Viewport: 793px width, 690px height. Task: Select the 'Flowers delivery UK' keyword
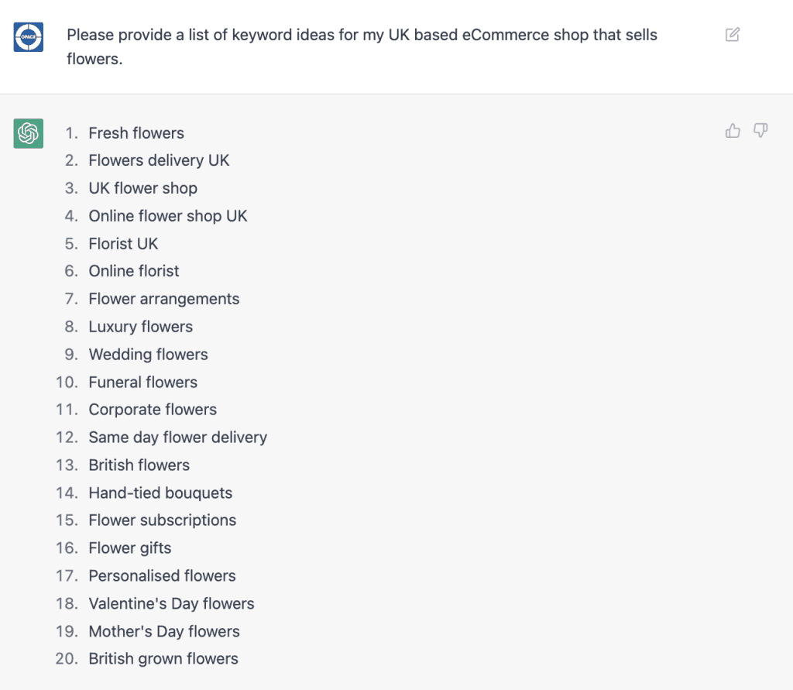pos(159,160)
